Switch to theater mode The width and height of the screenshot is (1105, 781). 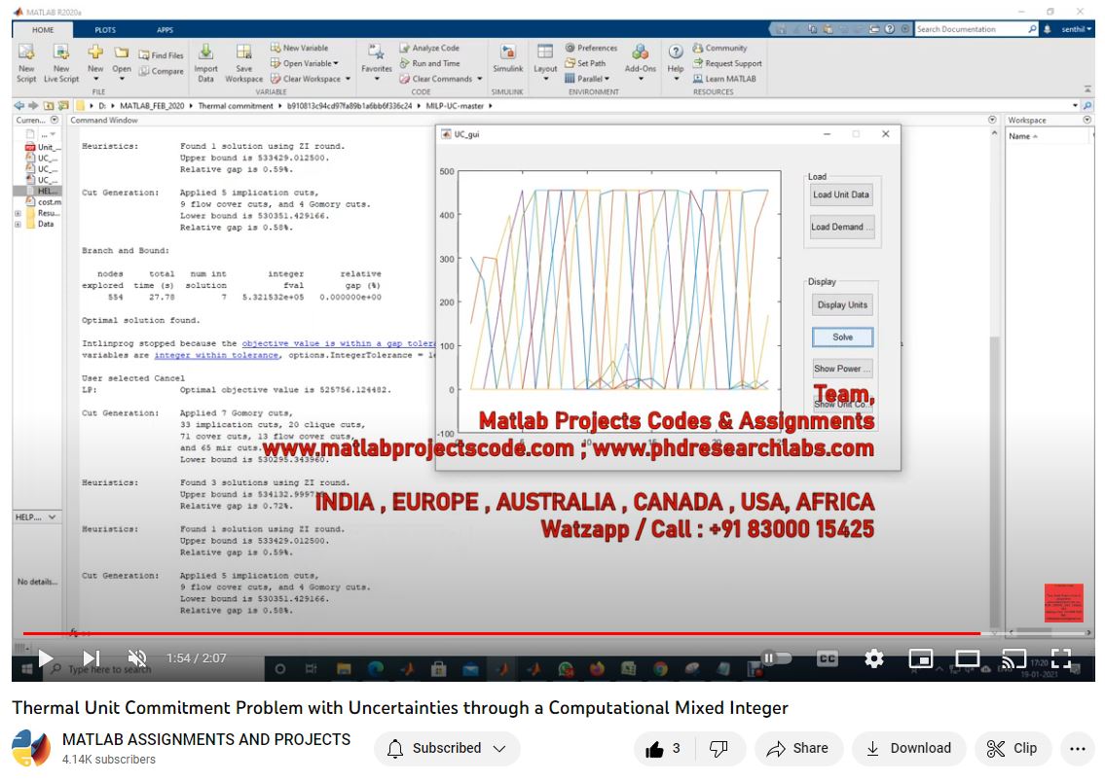(x=967, y=658)
